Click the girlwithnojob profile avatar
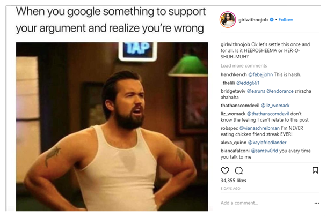327x217 pixels. coord(228,20)
